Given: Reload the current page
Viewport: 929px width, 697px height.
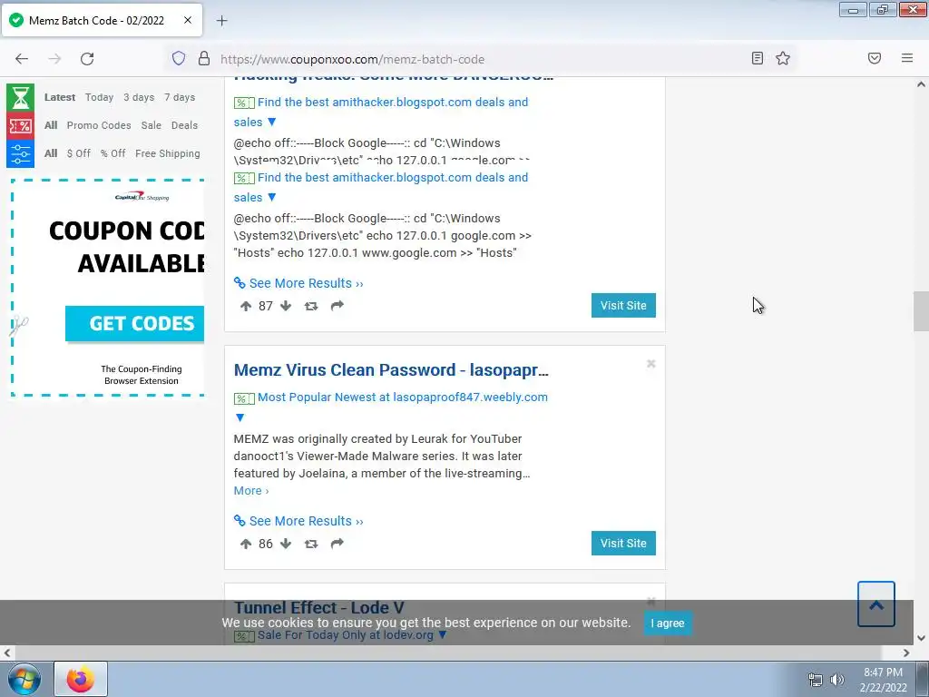Looking at the screenshot, I should [87, 59].
